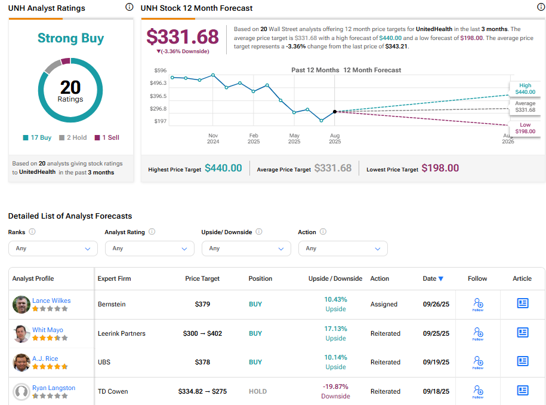Screen dimensions: 546x405
Task: Click info icon next to Ranks filter
Action: click(32, 232)
